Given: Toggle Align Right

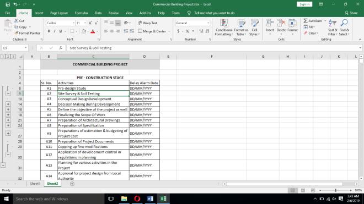Looking at the screenshot, I should (x=117, y=31).
